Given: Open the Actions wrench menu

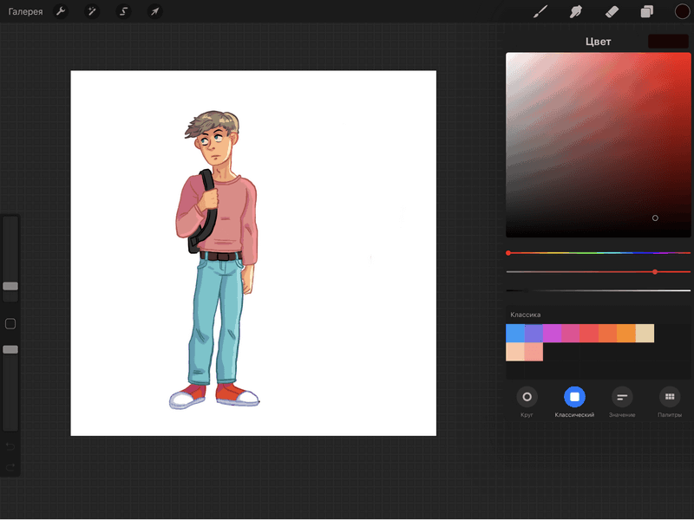Looking at the screenshot, I should tap(61, 12).
